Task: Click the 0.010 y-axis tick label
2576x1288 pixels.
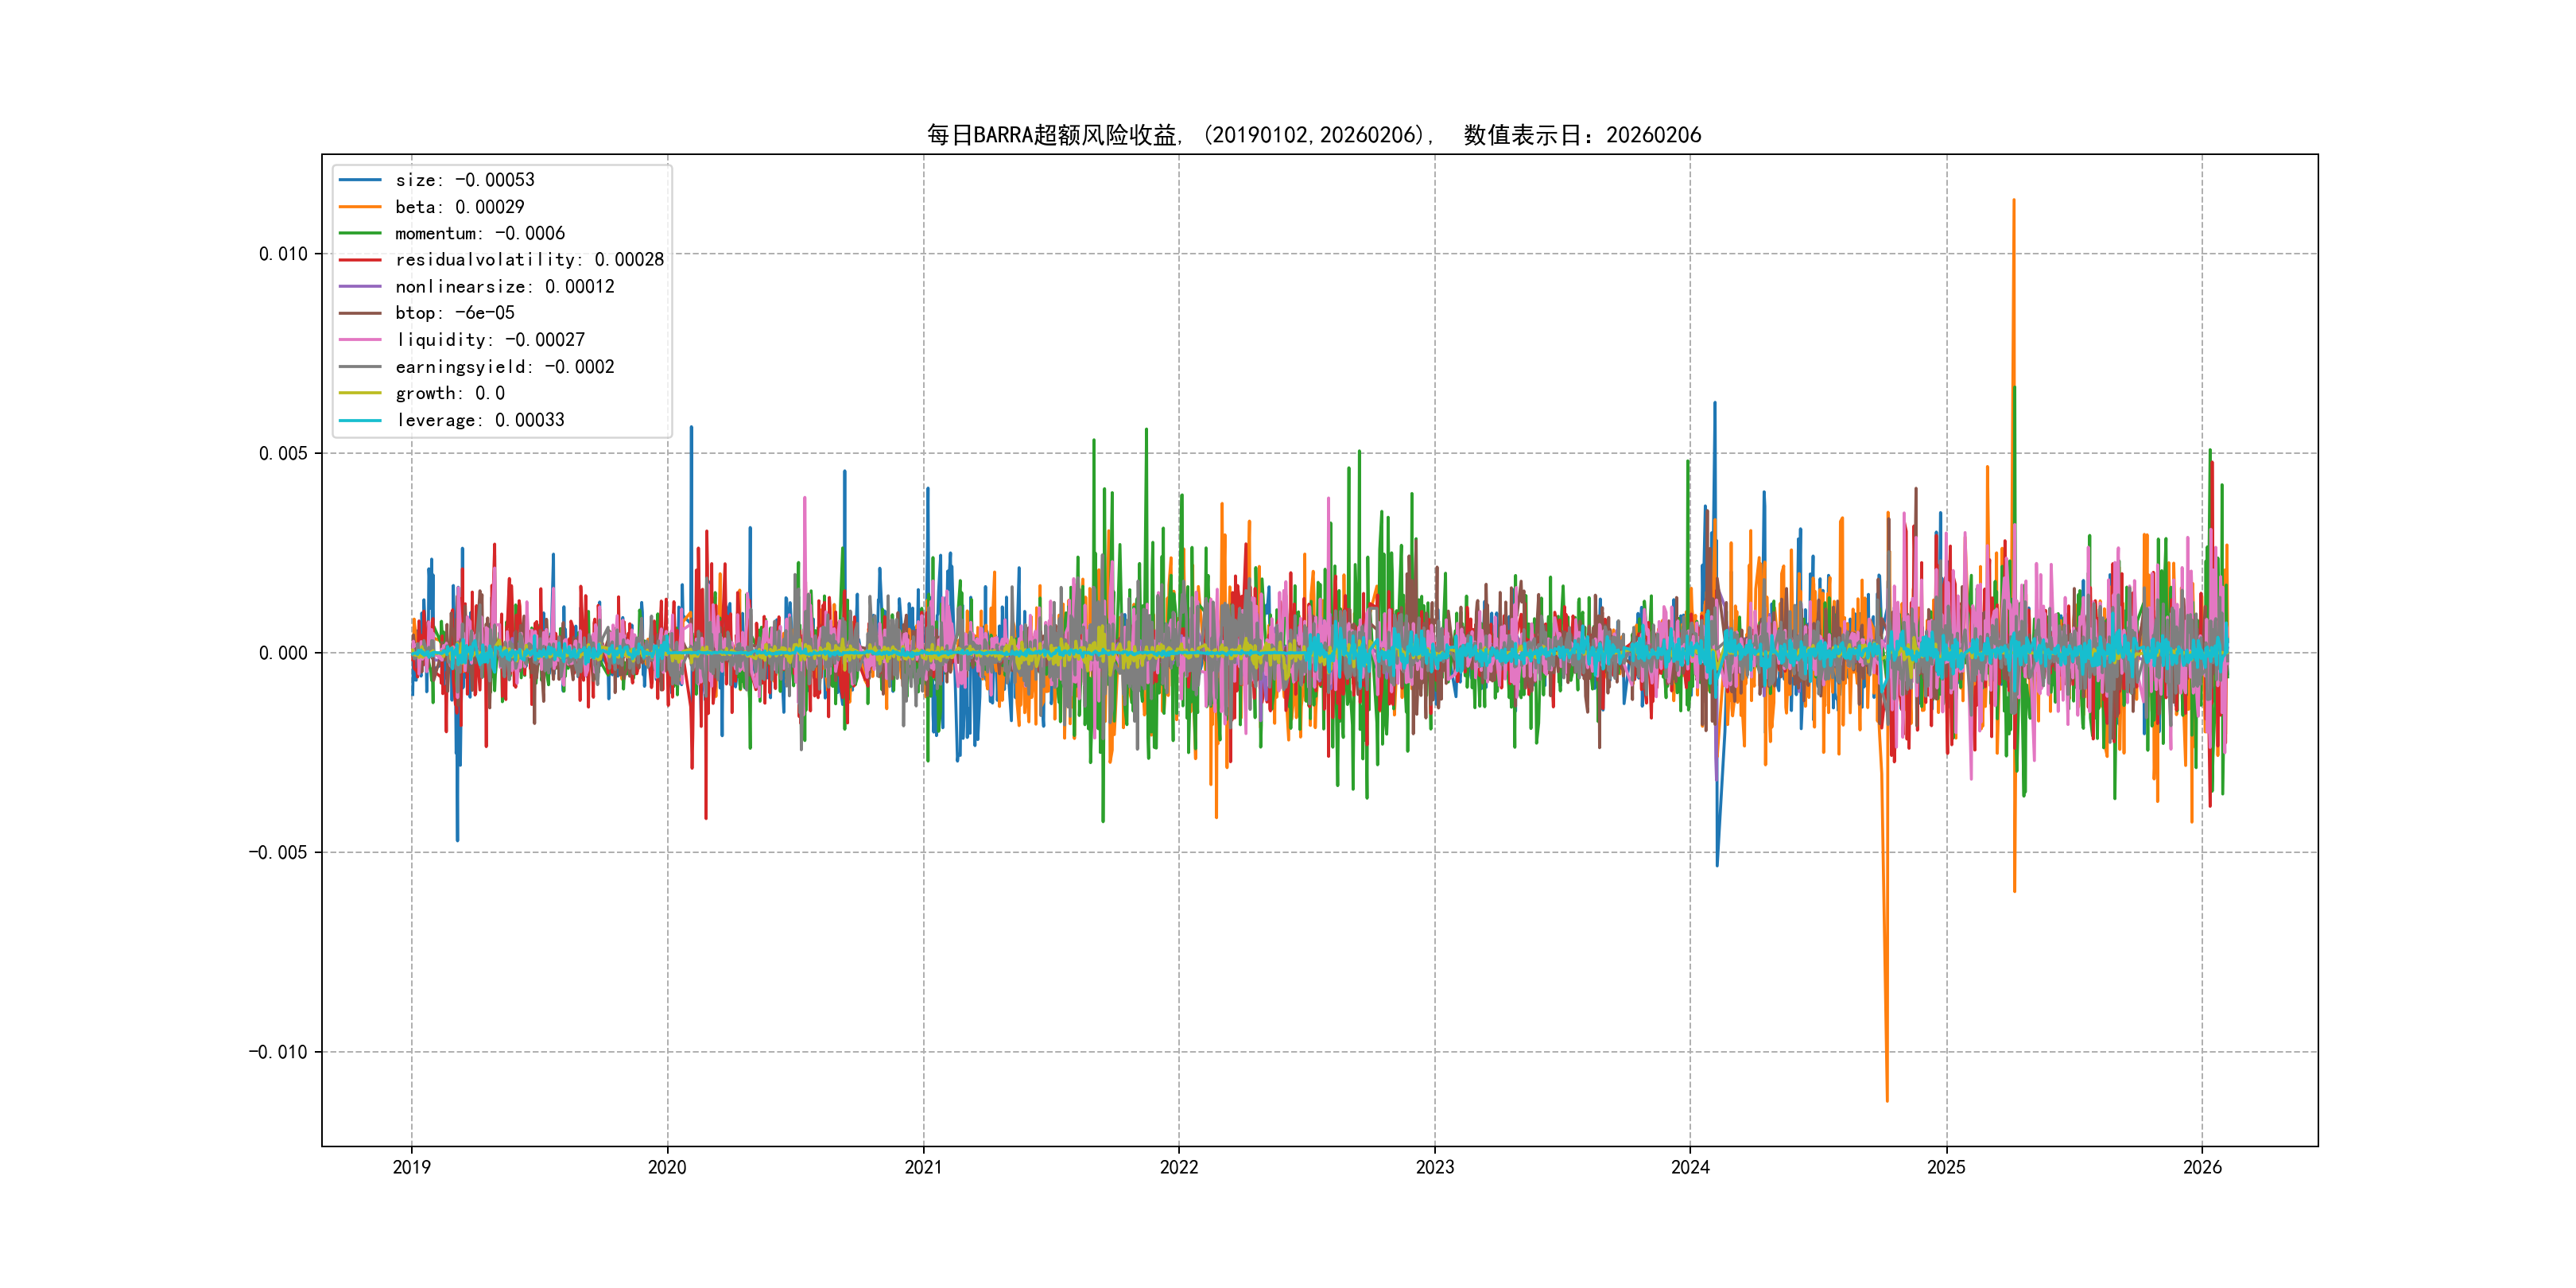Action: click(283, 254)
